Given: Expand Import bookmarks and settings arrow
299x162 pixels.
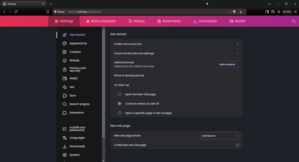Looking at the screenshot, I should [x=237, y=53].
